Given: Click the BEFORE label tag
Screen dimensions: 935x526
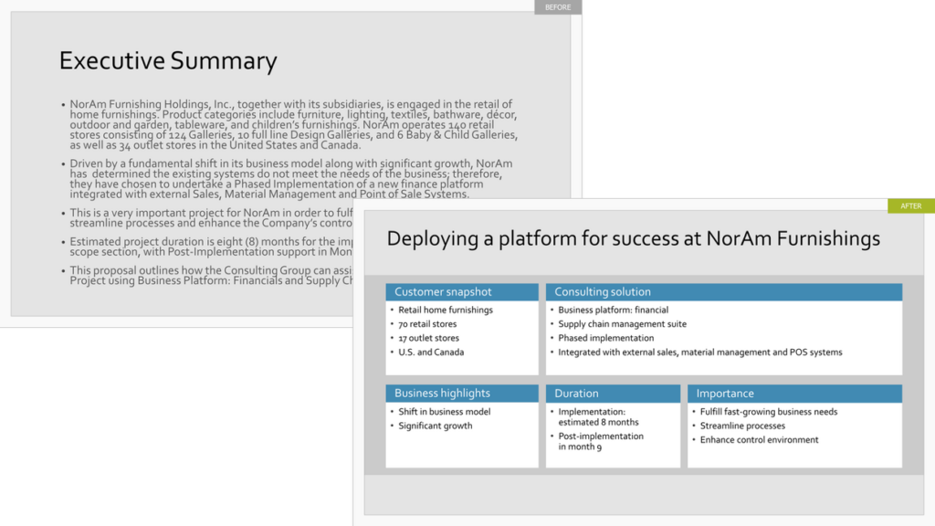Looking at the screenshot, I should 558,7.
